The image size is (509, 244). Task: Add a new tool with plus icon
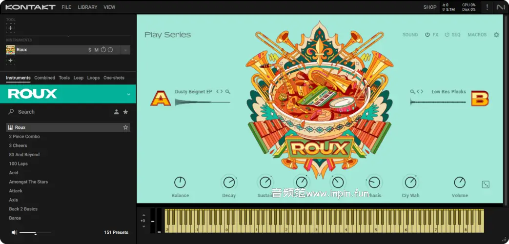point(10,28)
